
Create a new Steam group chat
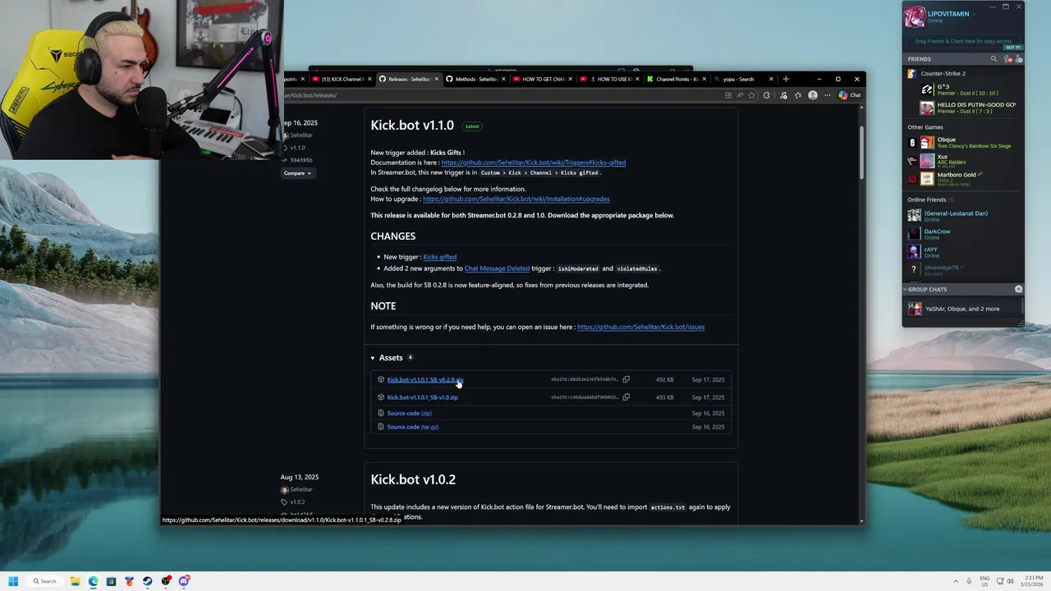tap(1019, 289)
